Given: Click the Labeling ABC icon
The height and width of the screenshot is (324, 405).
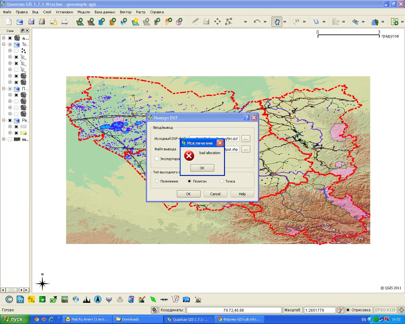Looking at the screenshot, I should click(355, 22).
